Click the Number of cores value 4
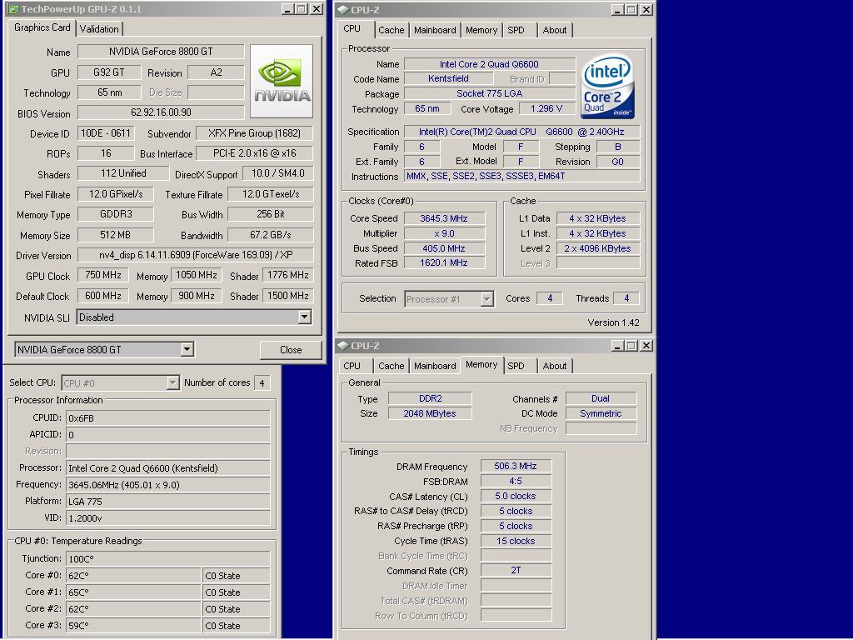 coord(262,383)
